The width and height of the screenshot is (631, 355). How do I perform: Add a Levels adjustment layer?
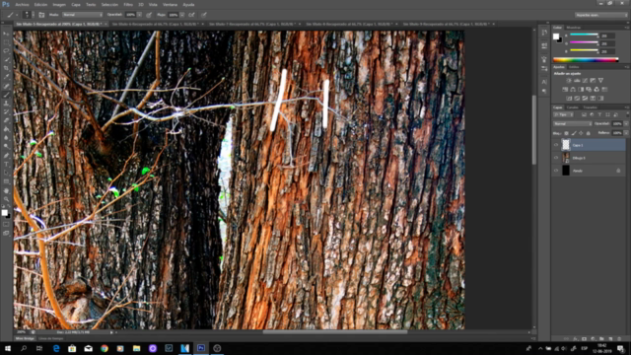coord(577,81)
